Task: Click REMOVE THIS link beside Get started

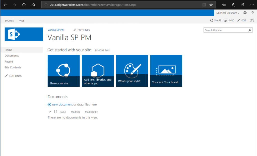Action: click(x=102, y=50)
